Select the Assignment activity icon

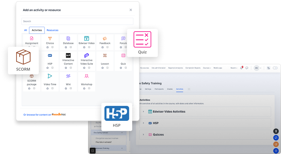tap(32, 38)
